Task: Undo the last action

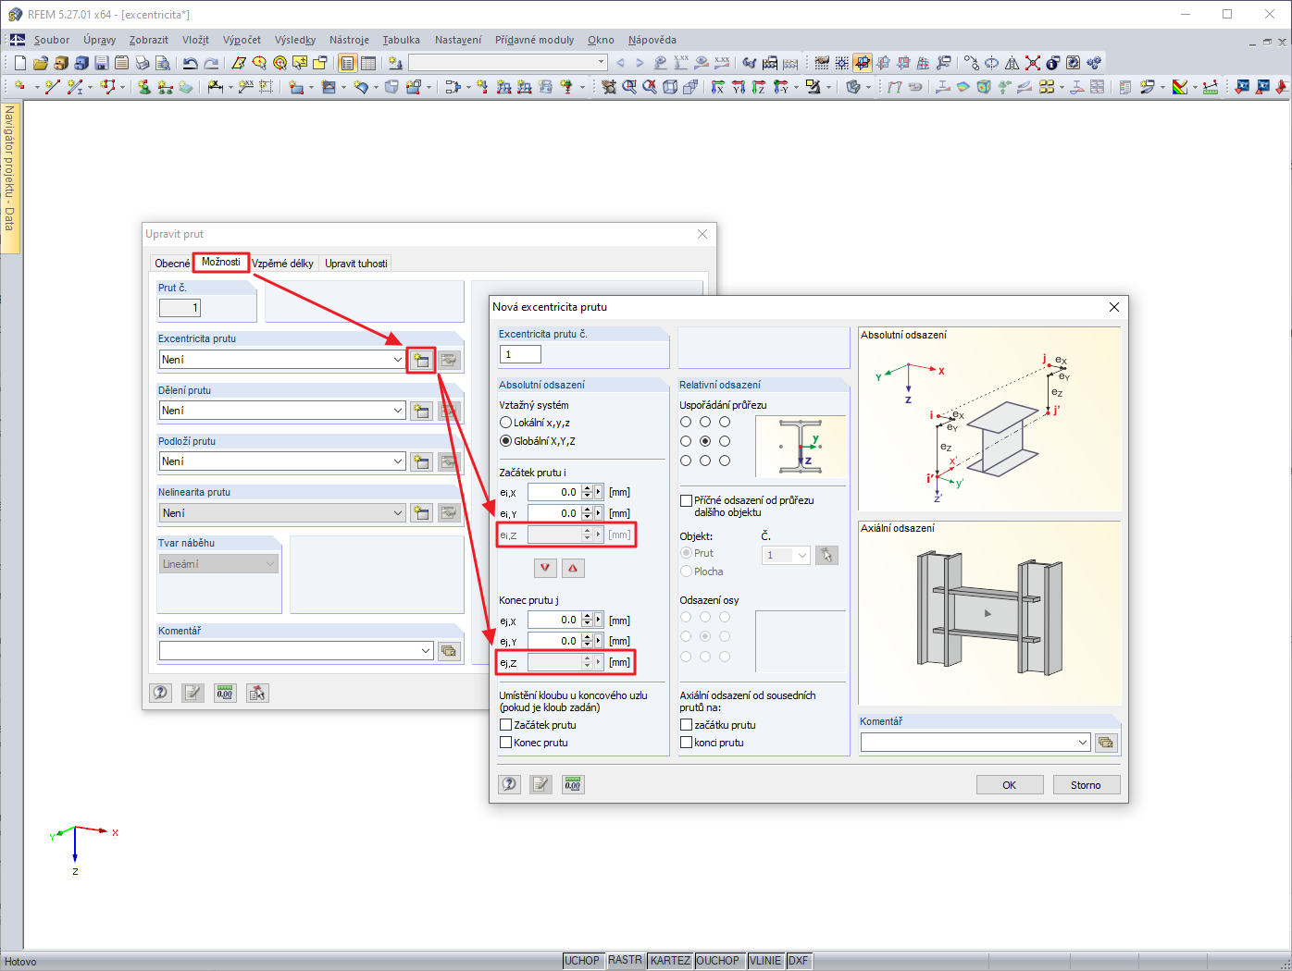Action: [191, 63]
